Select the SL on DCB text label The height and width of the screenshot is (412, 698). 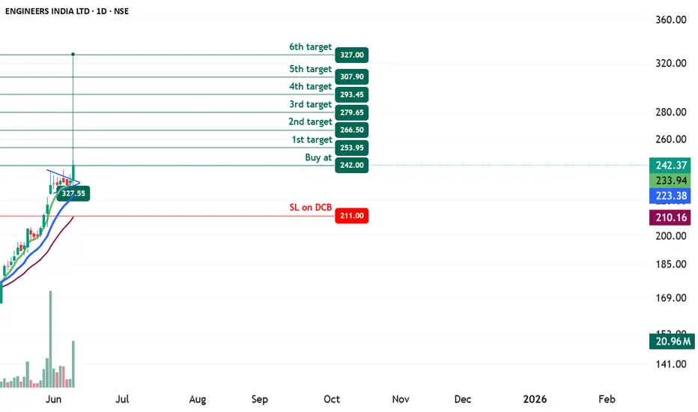pos(310,207)
